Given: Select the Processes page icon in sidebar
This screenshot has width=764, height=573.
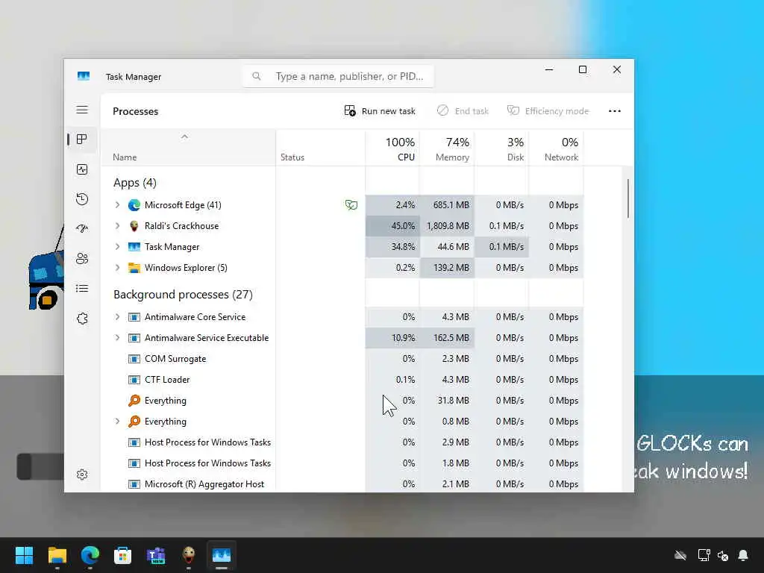Looking at the screenshot, I should point(82,140).
